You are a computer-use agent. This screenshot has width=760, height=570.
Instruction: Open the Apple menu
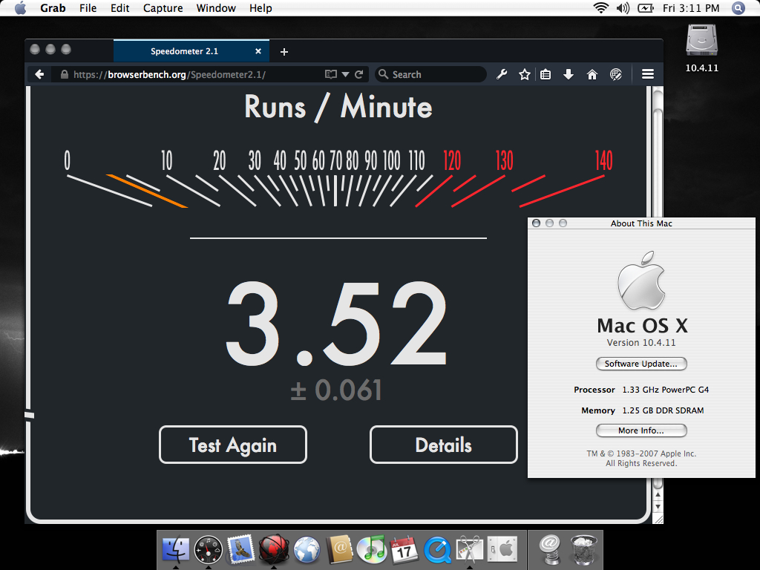[x=20, y=7]
